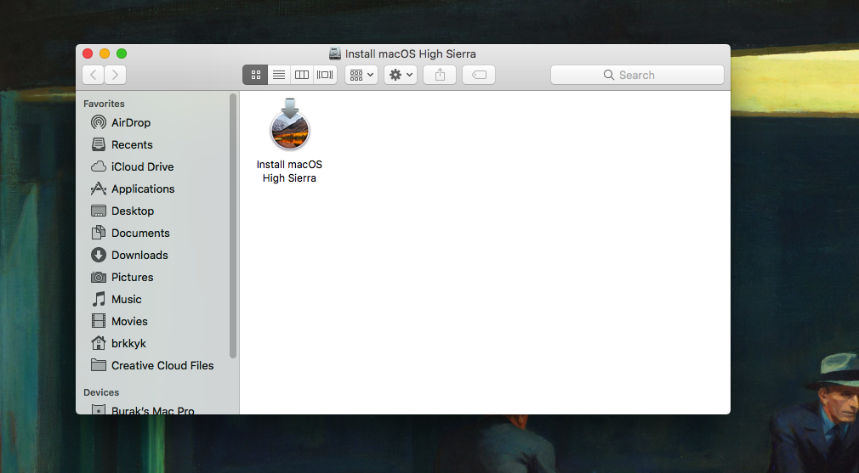The width and height of the screenshot is (859, 473).
Task: Click the iCloud Drive cloud icon
Action: tap(99, 166)
